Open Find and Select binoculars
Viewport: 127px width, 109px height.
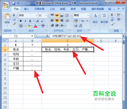118,19
